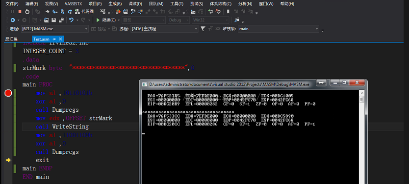Open the 团队(M) menu
The height and width of the screenshot is (184, 409).
click(x=156, y=4)
